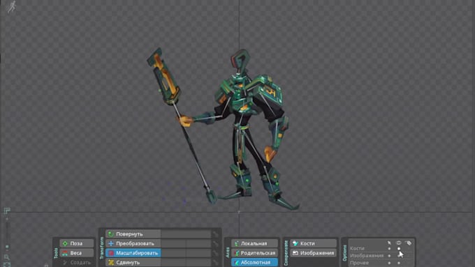Click the second value field for Преобразовать
This screenshot has width=475, height=267.
click(198, 243)
